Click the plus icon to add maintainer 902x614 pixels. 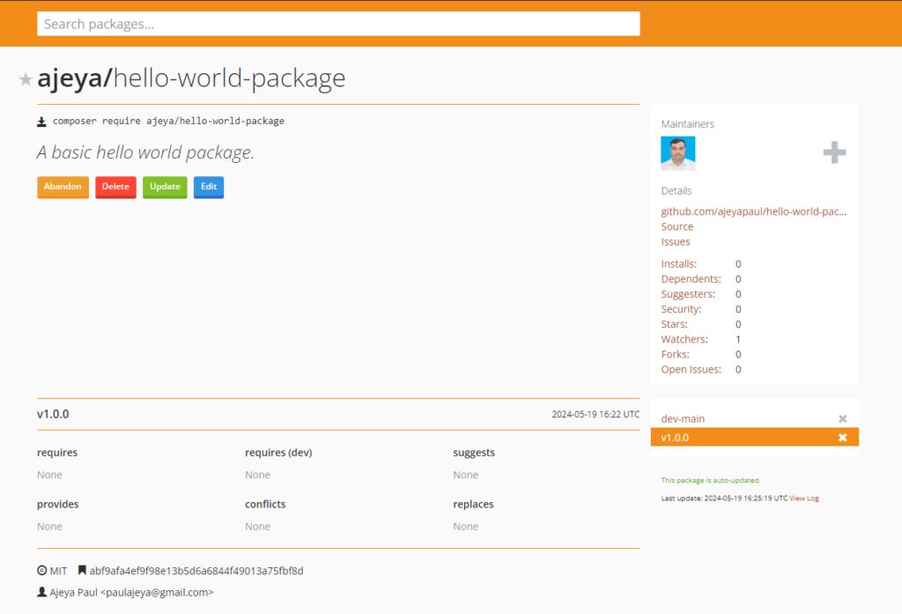click(833, 153)
